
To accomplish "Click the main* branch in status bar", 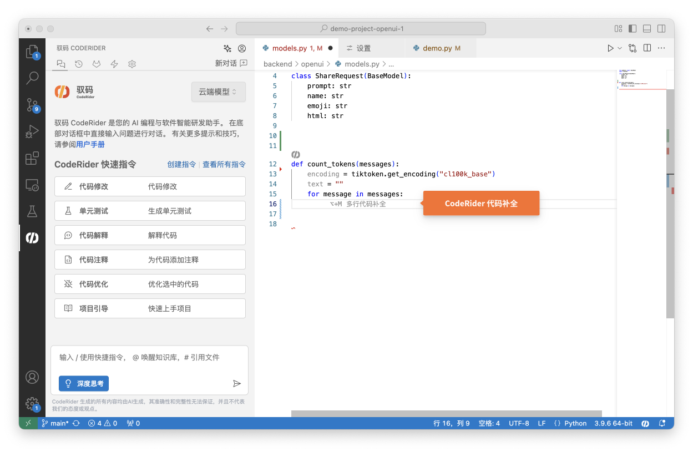I will [55, 423].
